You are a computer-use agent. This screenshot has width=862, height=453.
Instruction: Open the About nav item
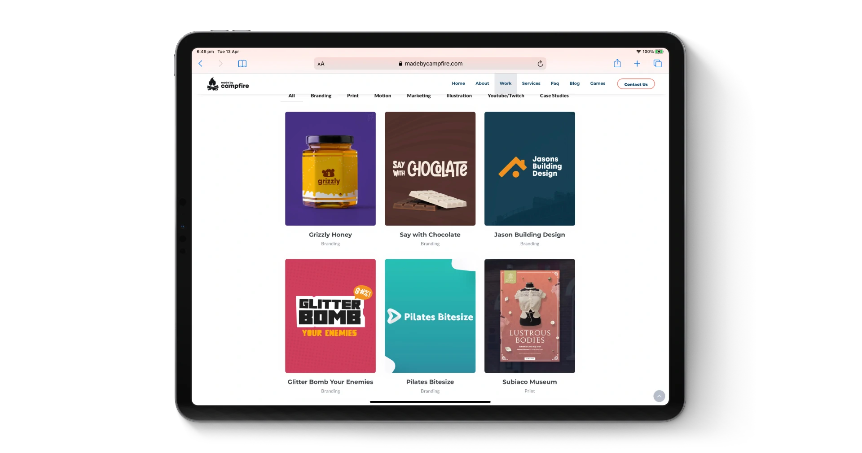(x=482, y=83)
